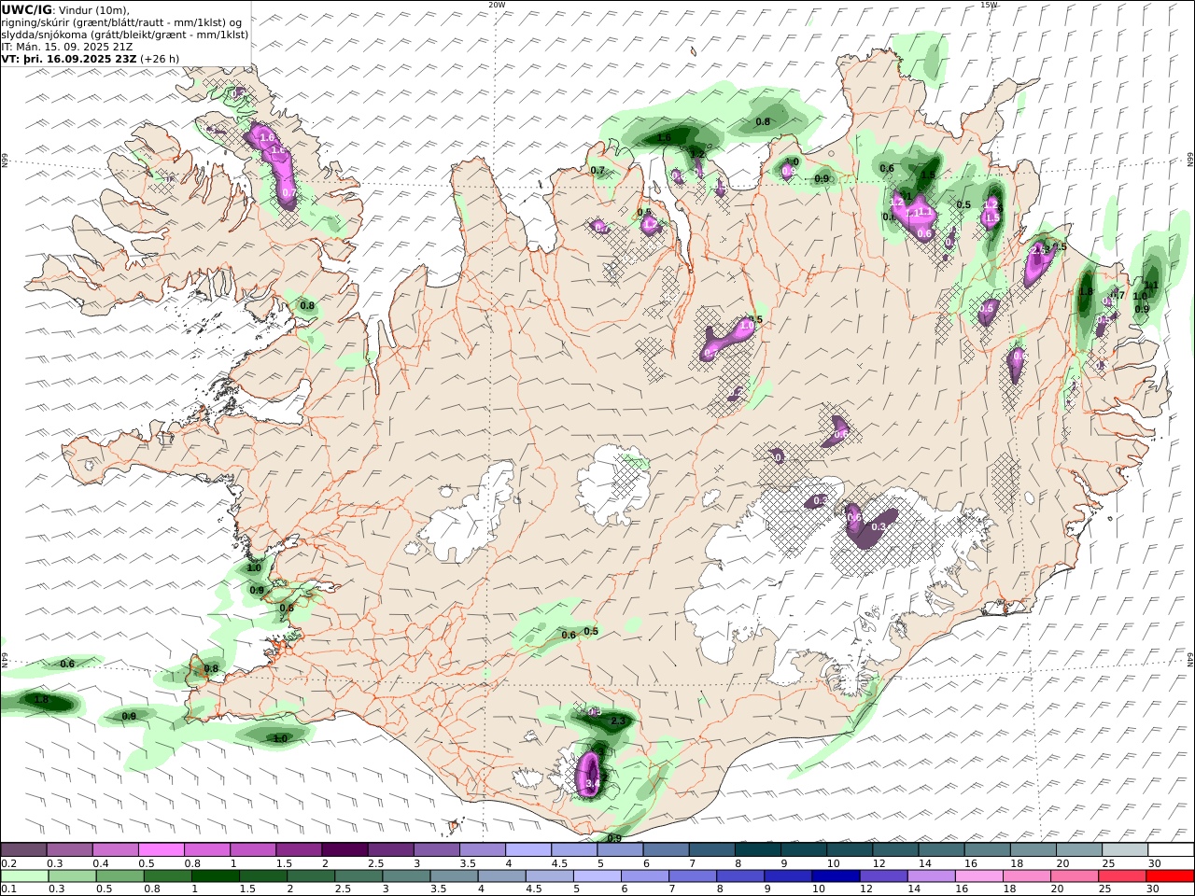Select the bright red swatch above 30, lower row
This screenshot has width=1195, height=896.
[1171, 876]
